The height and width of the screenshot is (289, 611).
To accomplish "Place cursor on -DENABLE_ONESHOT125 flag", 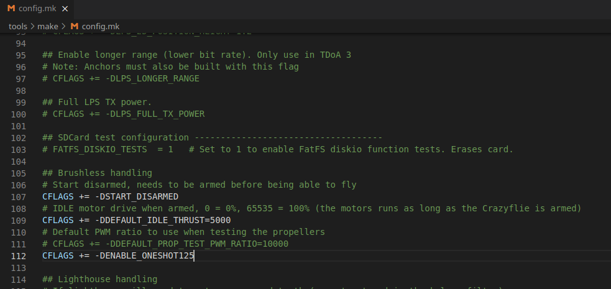I will [145, 255].
